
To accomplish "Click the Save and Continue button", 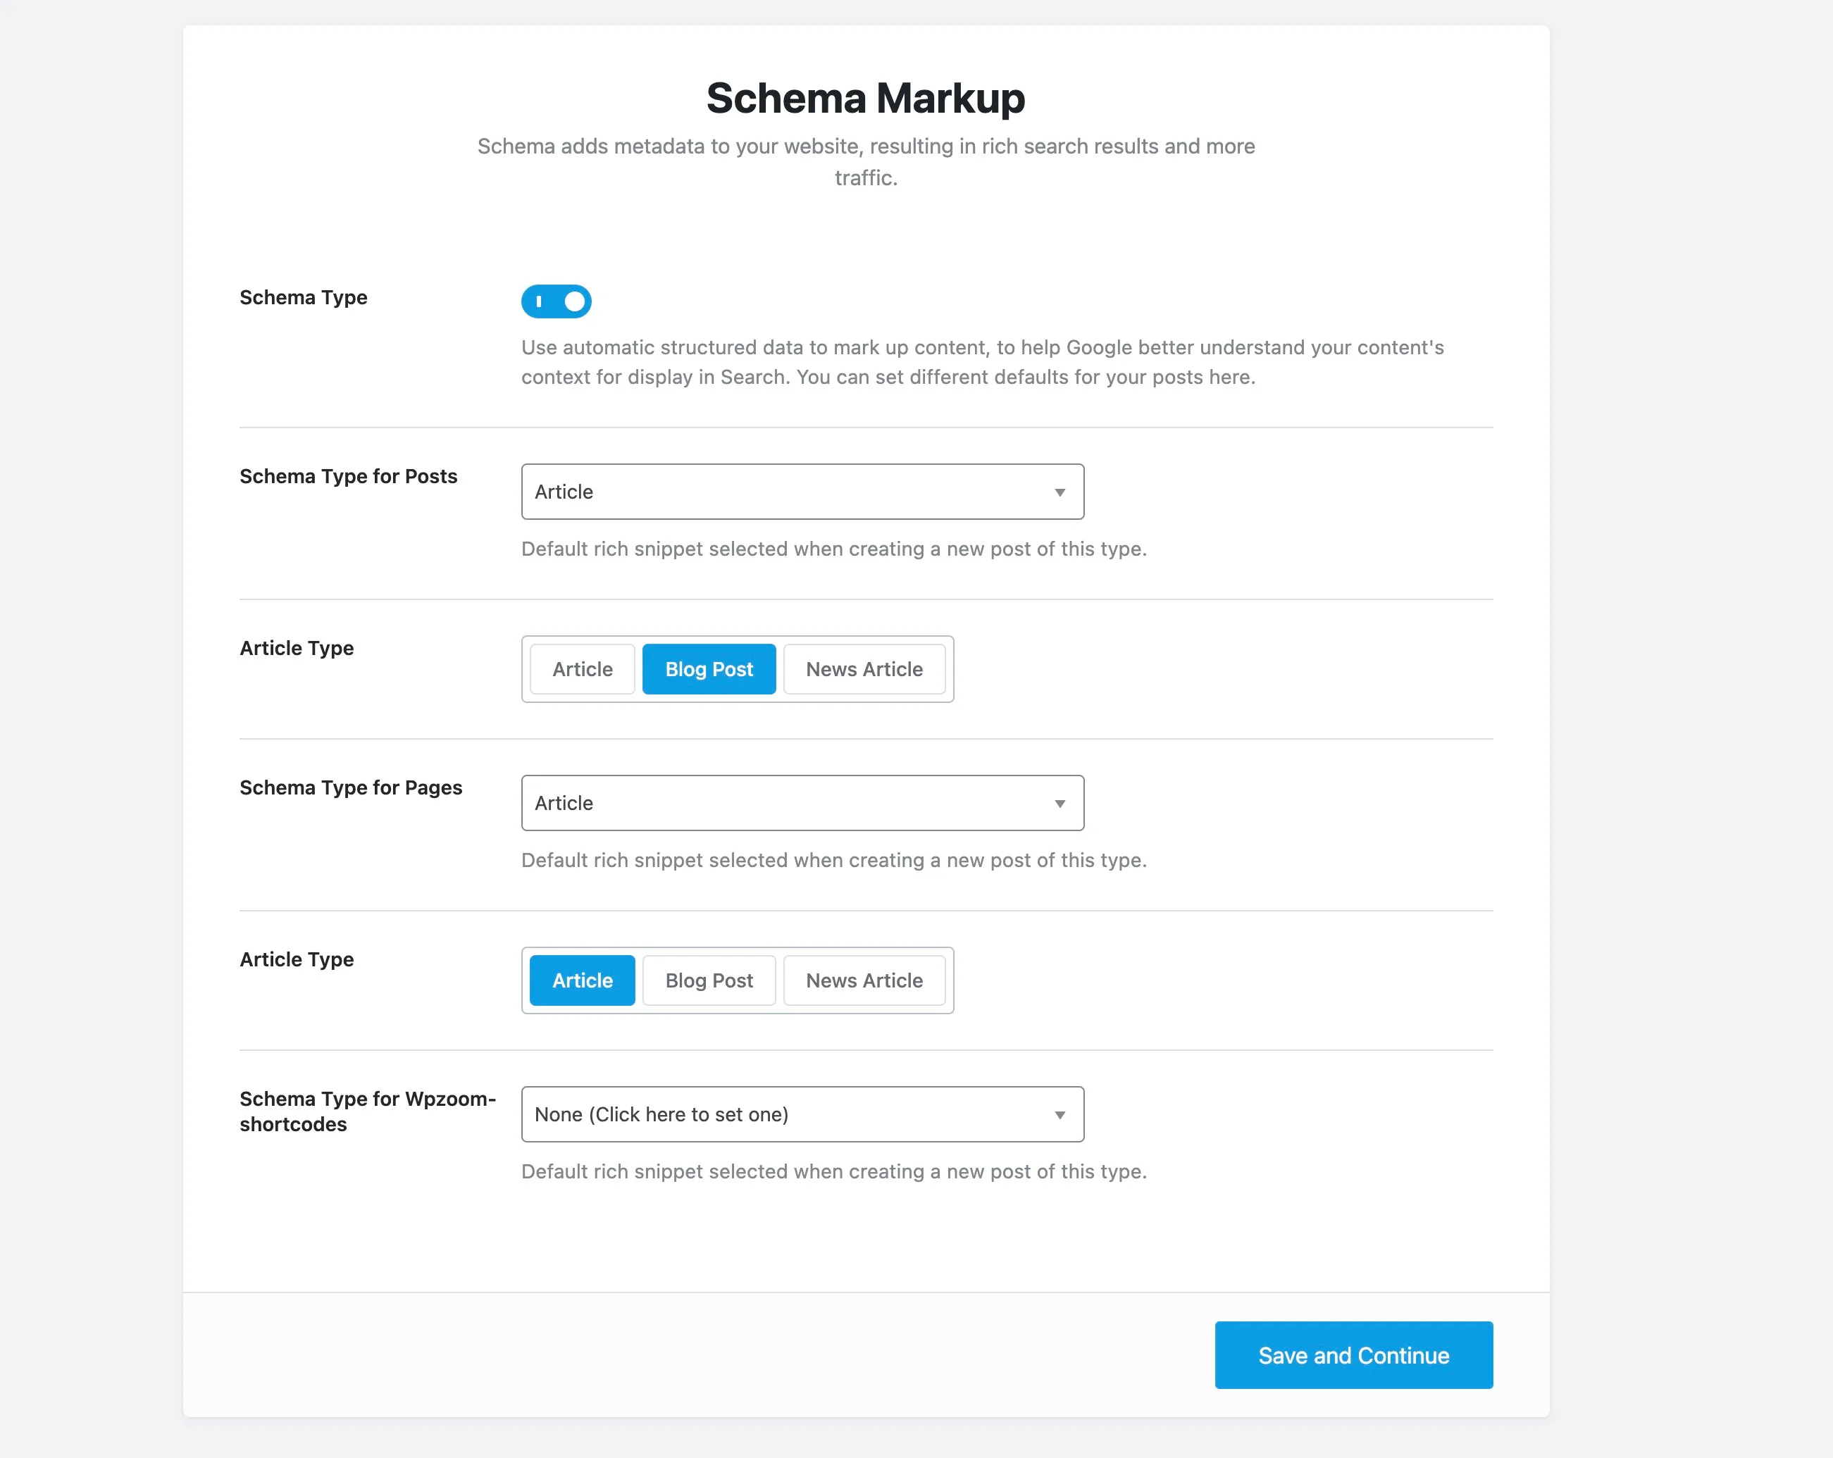I will click(x=1353, y=1354).
